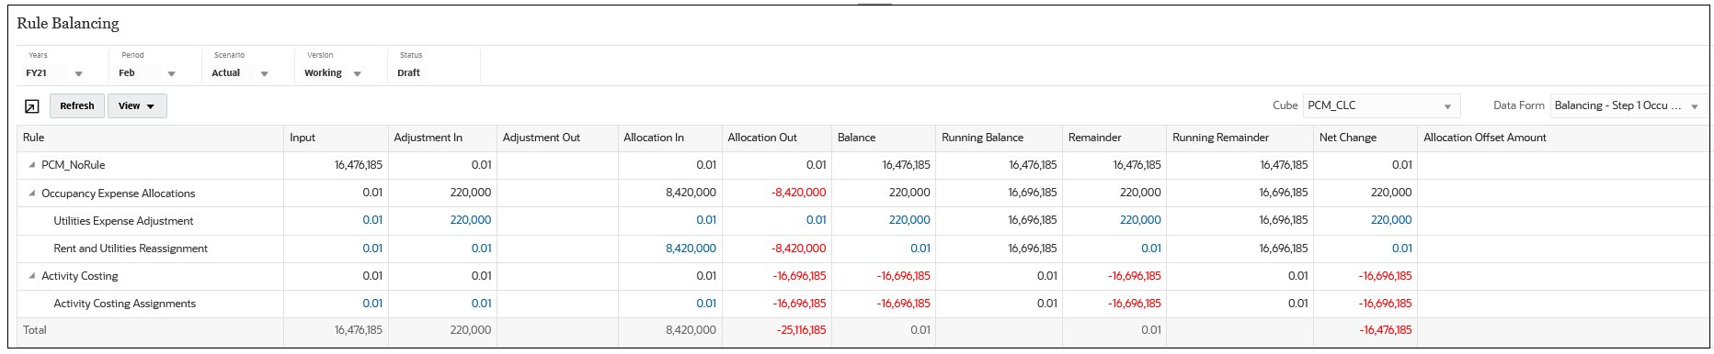Click Occupancy Expense Running Balance 16,696,185

click(x=1033, y=193)
